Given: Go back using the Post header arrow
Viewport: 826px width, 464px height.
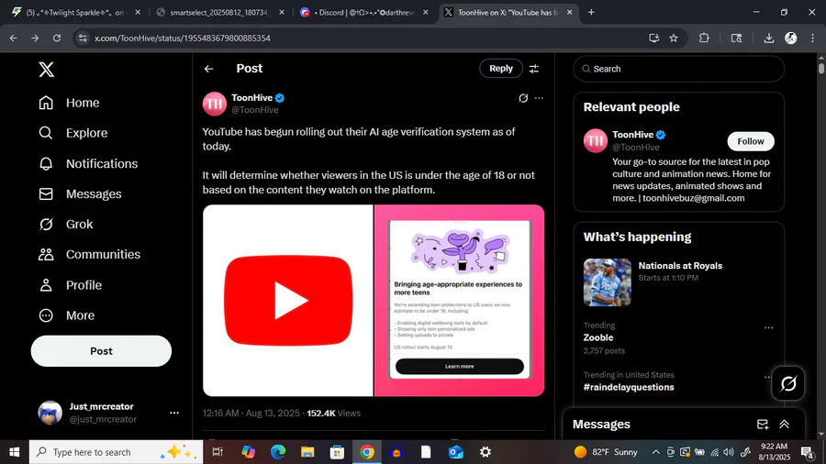Looking at the screenshot, I should point(209,69).
